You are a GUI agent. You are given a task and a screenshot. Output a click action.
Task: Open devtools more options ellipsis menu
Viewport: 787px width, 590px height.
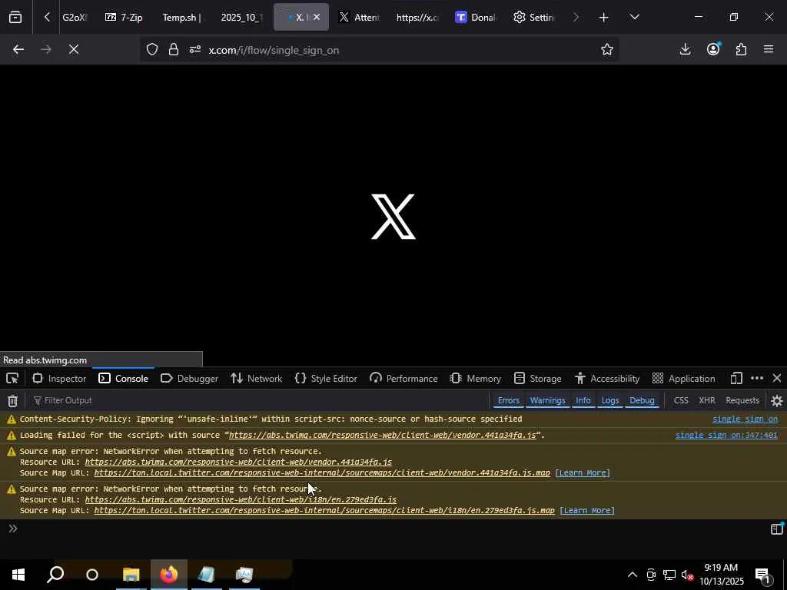tap(757, 378)
